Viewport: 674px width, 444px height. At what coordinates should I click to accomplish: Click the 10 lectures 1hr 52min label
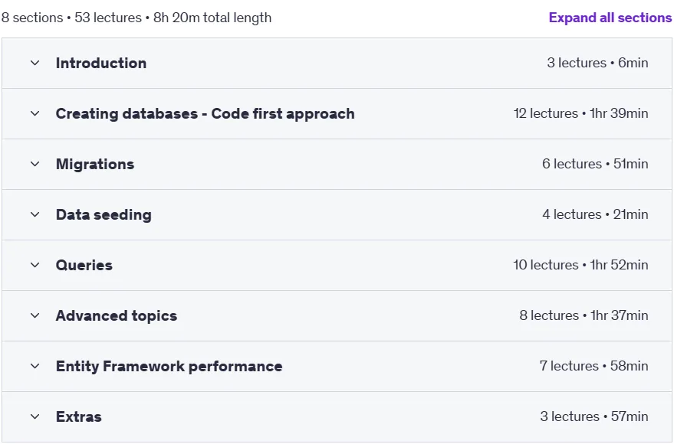pyautogui.click(x=580, y=265)
